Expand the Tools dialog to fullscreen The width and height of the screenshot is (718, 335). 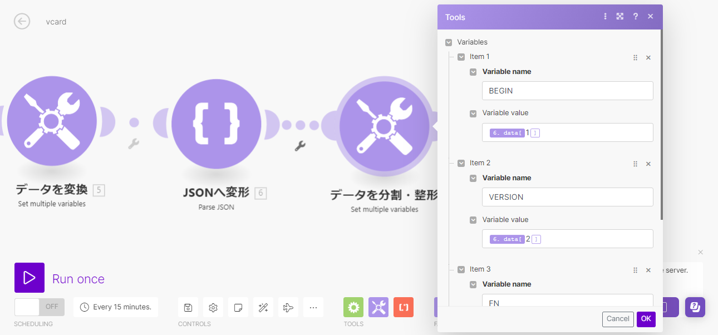point(619,17)
